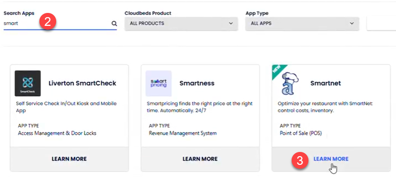Click the App Type chevron arrow
Viewport: 396px width, 177px height.
point(352,23)
